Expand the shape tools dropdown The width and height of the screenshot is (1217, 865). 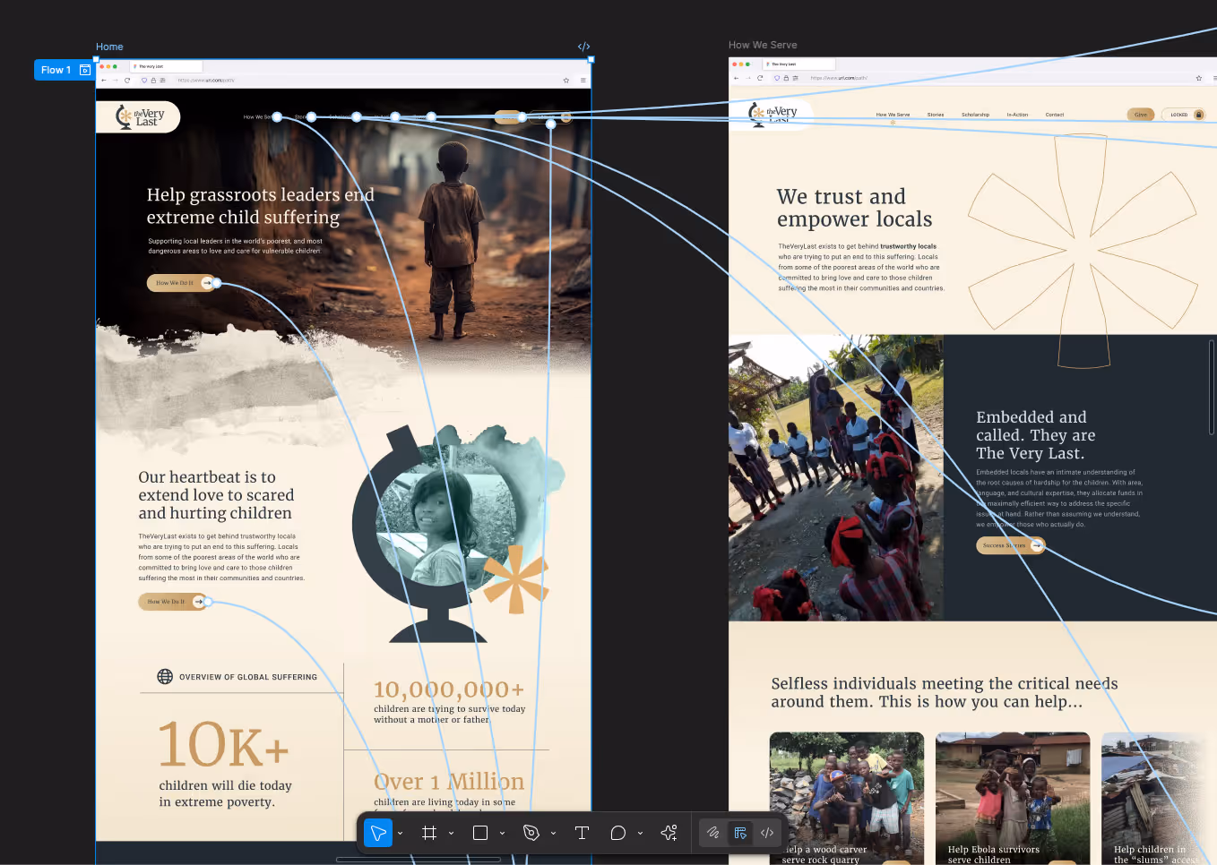click(501, 833)
